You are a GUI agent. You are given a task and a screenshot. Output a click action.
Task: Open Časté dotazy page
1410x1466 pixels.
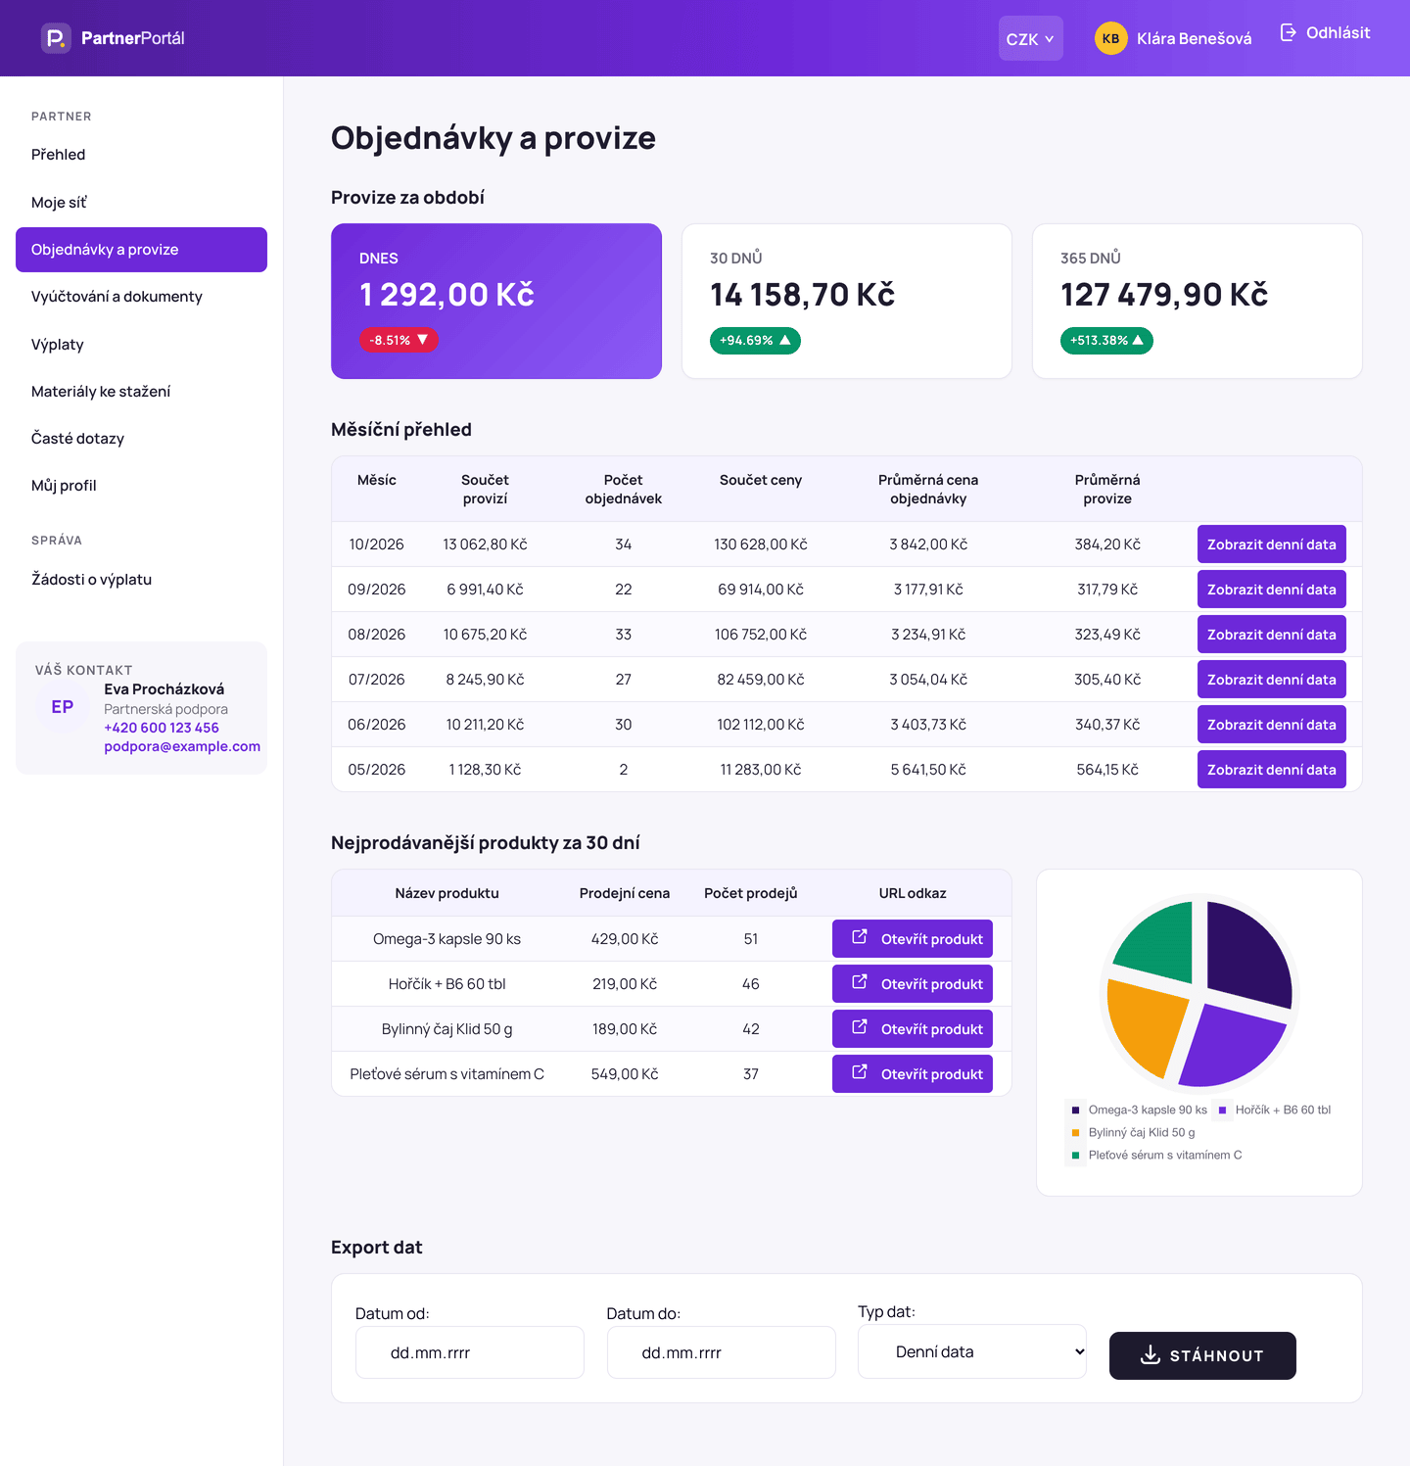[141, 439]
